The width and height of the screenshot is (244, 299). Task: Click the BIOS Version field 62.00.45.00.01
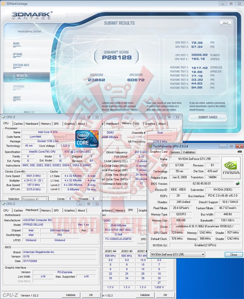coord(202,184)
